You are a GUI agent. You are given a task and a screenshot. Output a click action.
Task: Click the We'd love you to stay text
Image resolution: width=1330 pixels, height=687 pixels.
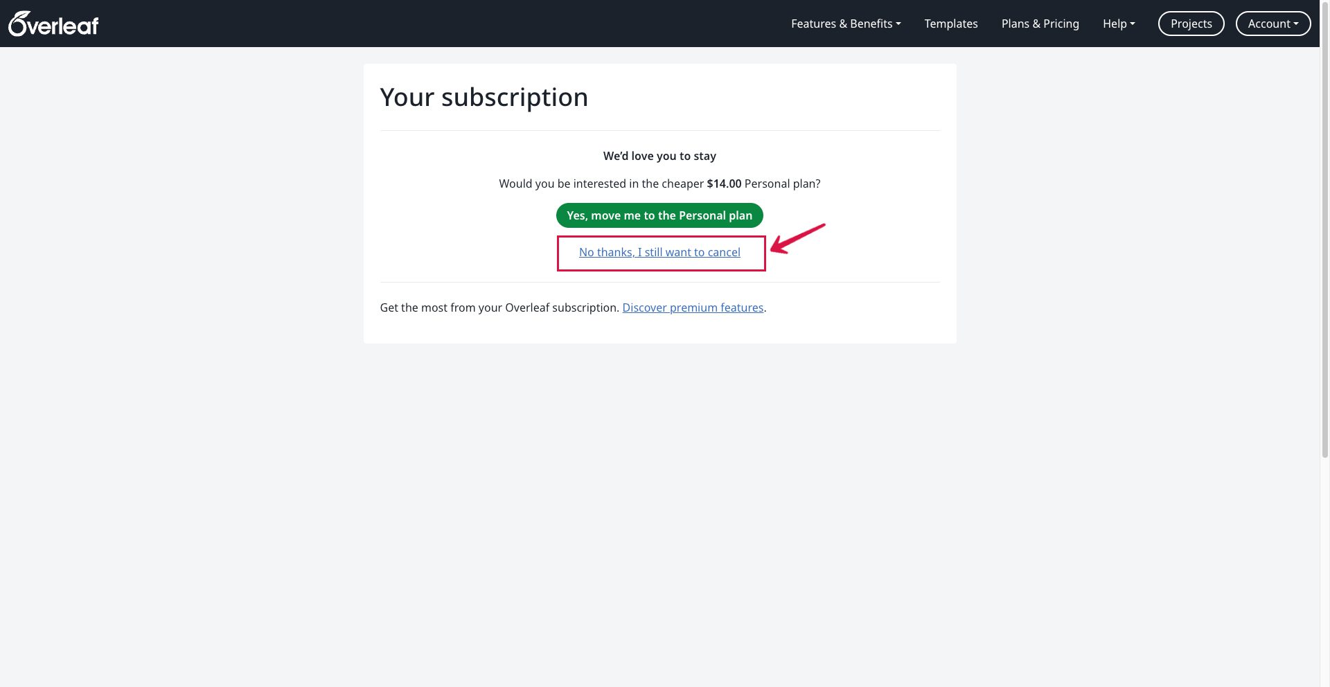pyautogui.click(x=659, y=156)
